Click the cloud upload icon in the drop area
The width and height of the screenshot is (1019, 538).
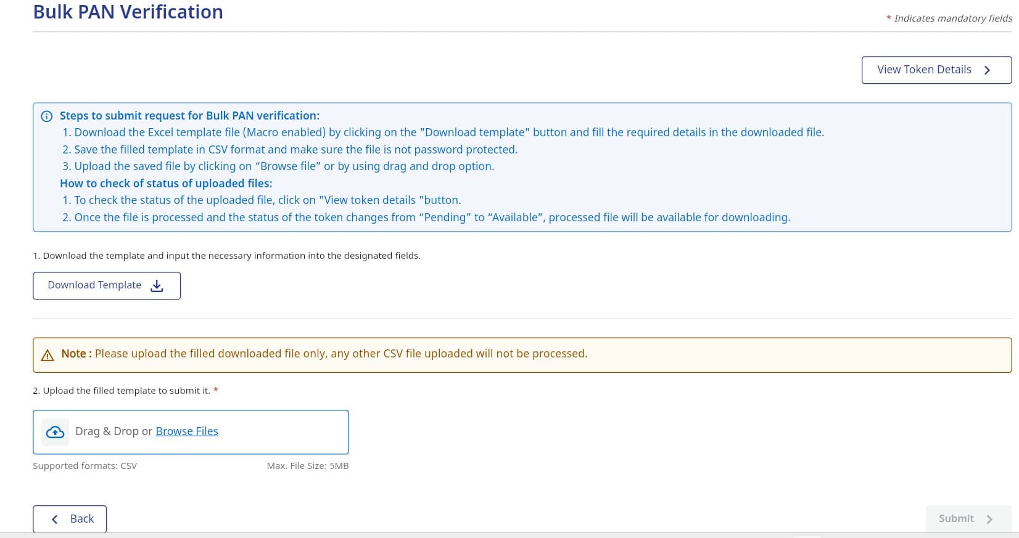(x=55, y=431)
